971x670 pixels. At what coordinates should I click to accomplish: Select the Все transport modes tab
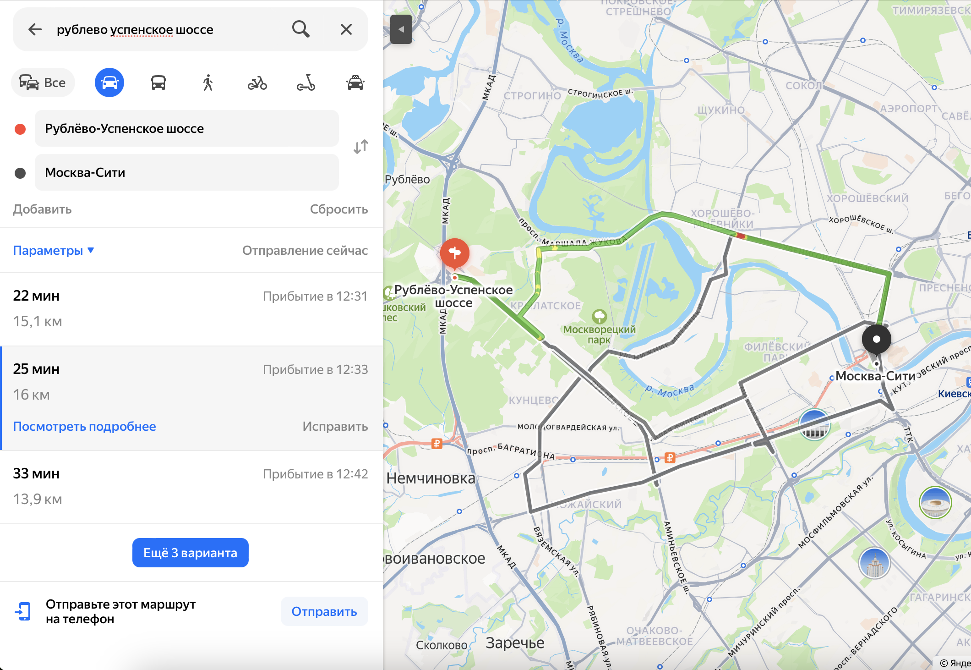coord(43,82)
